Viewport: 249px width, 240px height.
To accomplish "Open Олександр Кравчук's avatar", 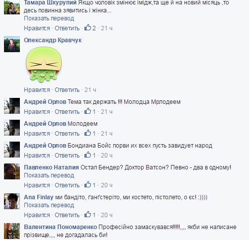I will click(12, 44).
